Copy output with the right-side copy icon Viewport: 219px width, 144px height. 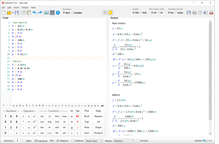coord(200,13)
